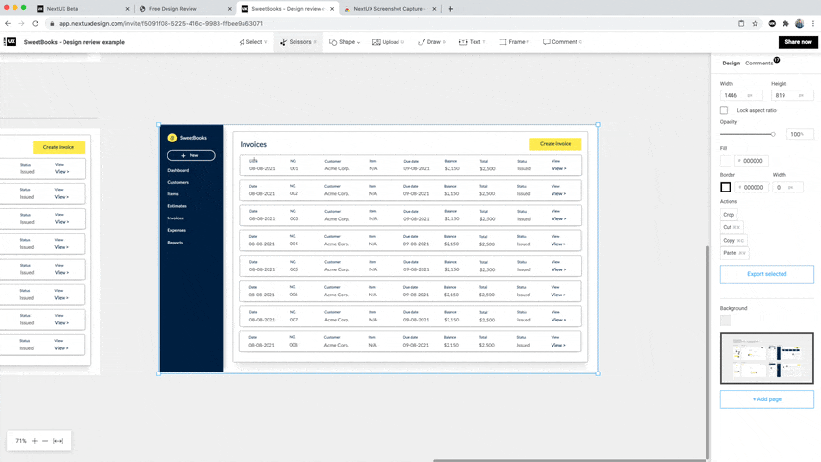Viewport: 821px width, 462px height.
Task: Select Customers in mockup sidebar
Action: 178,182
